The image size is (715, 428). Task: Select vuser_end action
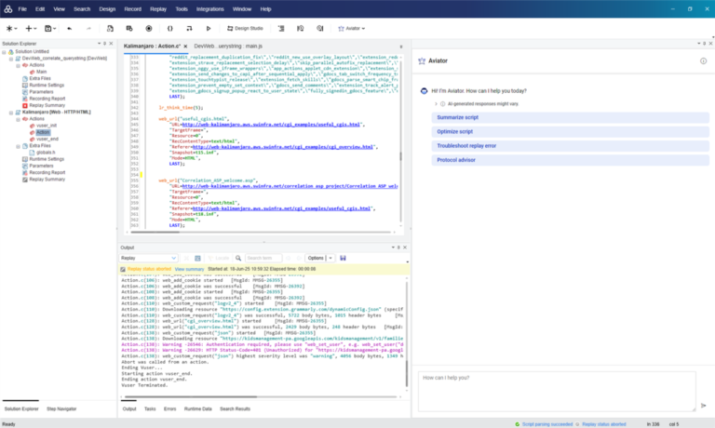tap(47, 139)
